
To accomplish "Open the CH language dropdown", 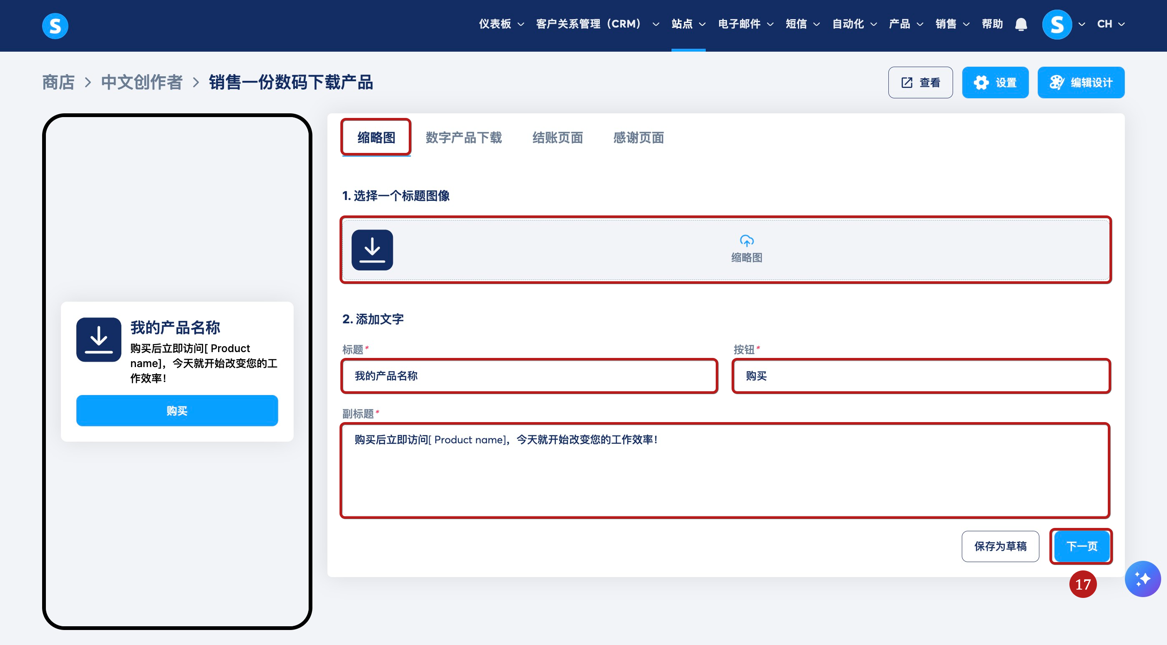I will click(x=1110, y=24).
